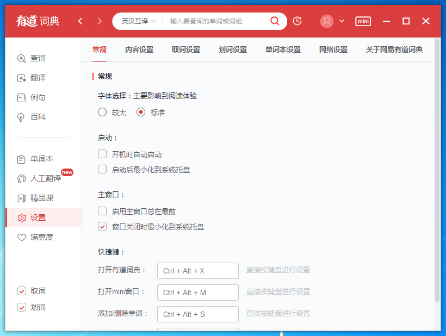Click the history clock icon near search bar
The width and height of the screenshot is (446, 336).
coord(297,21)
